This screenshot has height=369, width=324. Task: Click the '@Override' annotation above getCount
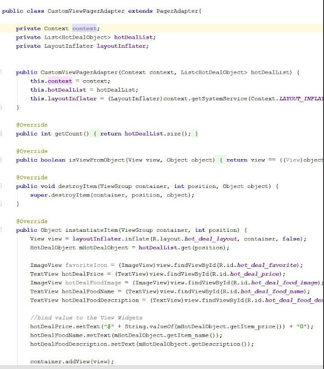(x=32, y=125)
